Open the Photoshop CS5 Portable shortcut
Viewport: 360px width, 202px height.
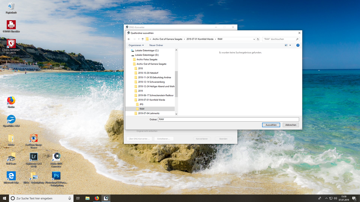pos(56,176)
